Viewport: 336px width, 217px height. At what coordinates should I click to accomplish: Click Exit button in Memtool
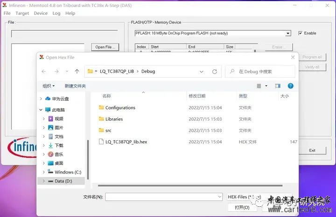tap(312, 150)
